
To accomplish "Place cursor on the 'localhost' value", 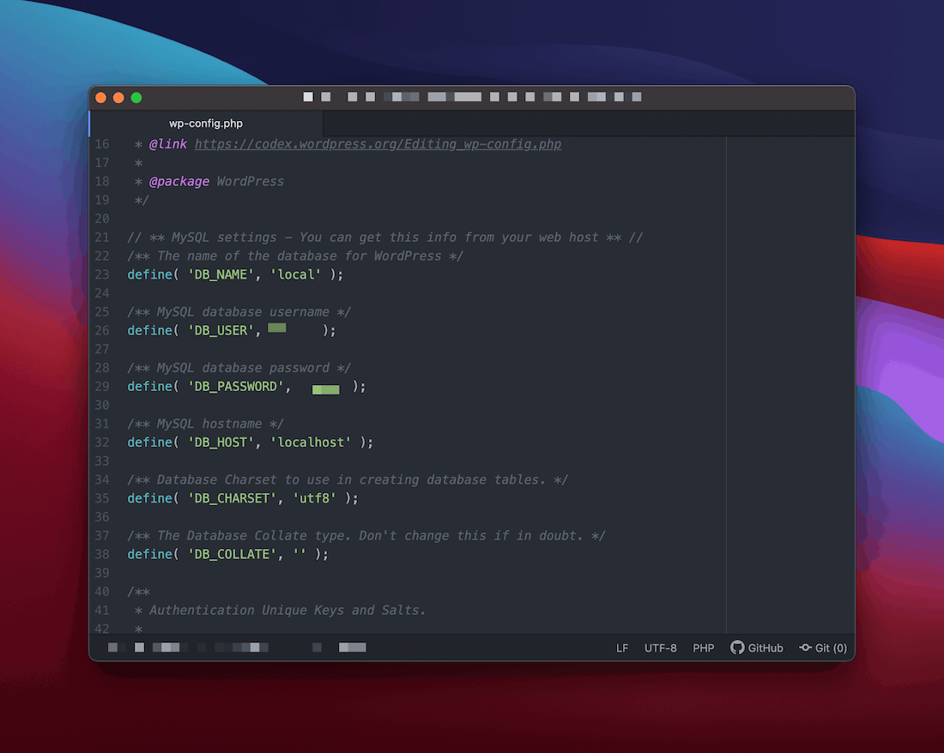I will coord(311,443).
